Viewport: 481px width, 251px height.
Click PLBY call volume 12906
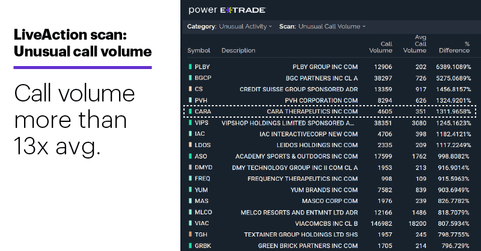383,67
